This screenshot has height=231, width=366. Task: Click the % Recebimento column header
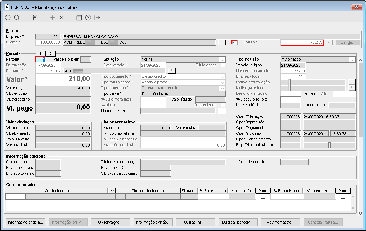pyautogui.click(x=287, y=191)
